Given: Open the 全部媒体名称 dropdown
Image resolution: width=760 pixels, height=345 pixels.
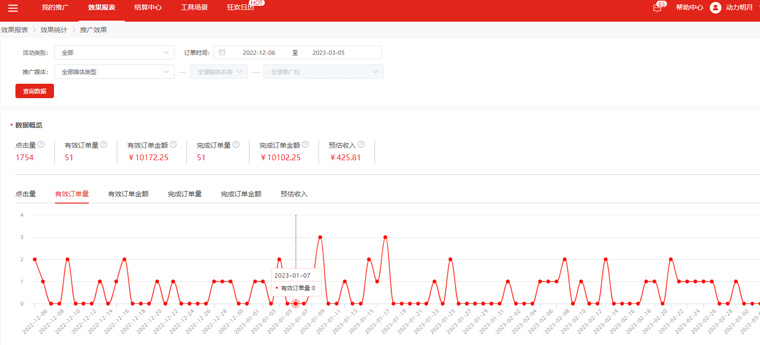Looking at the screenshot, I should 219,72.
